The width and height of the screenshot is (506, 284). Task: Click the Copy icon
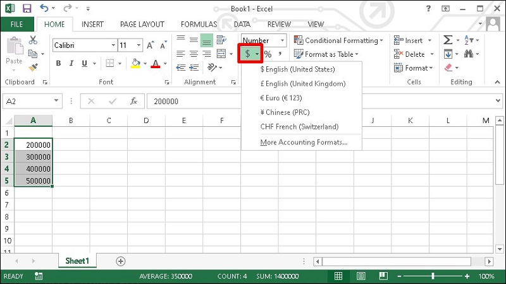click(x=33, y=54)
